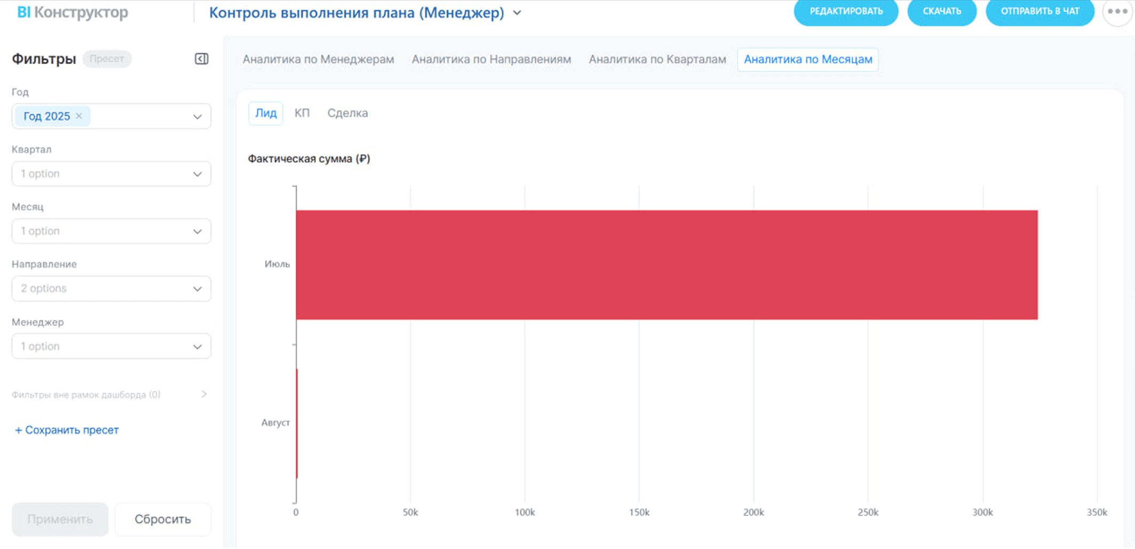The image size is (1135, 549).
Task: Expand Фильтры вне рамок дашборда section
Action: 204,394
